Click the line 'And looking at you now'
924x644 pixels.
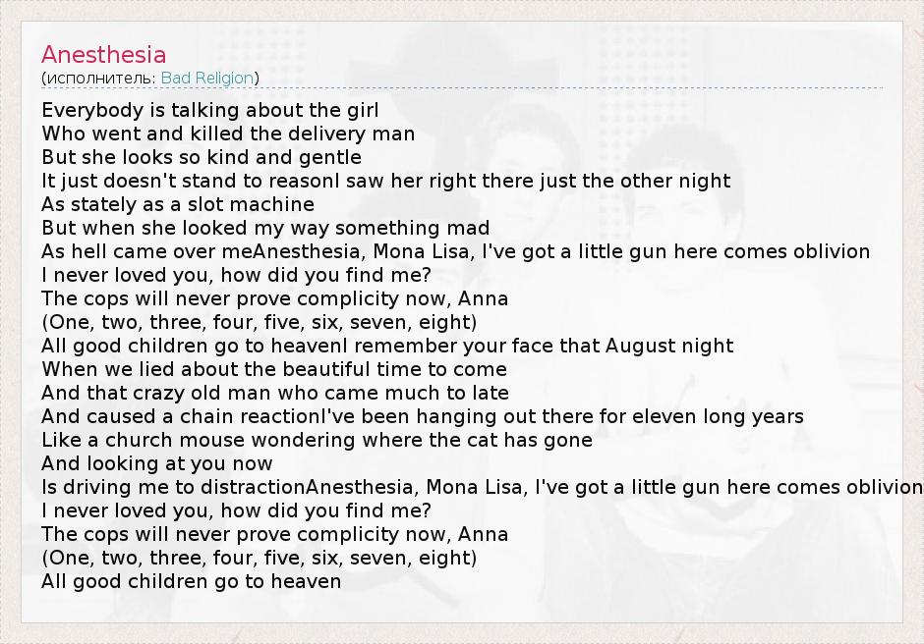157,463
